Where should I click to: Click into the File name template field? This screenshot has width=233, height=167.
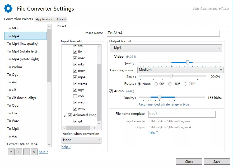(x=182, y=114)
